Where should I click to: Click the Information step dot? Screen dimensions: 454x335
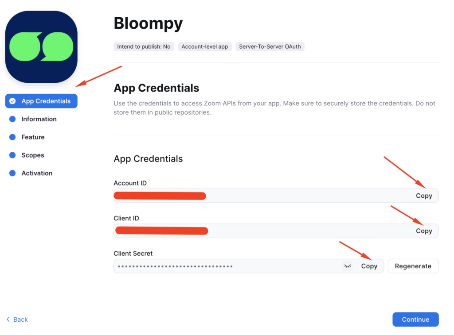tap(12, 119)
